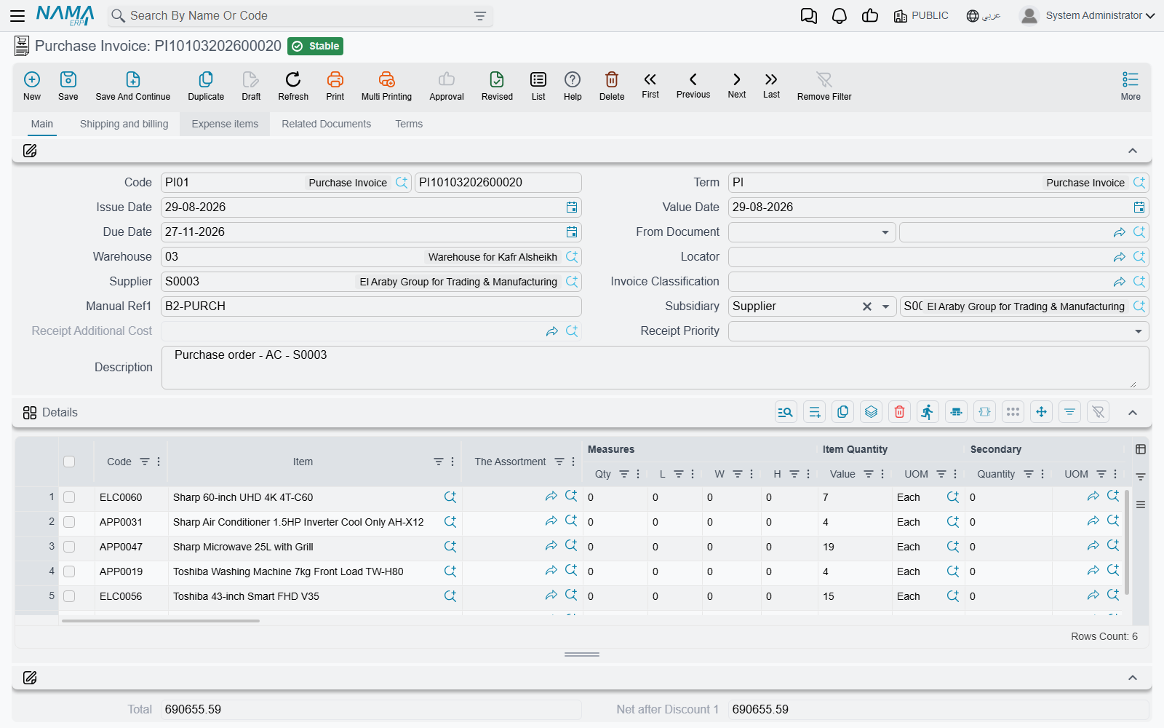The height and width of the screenshot is (728, 1164).
Task: Open Related Documents tab
Action: (326, 124)
